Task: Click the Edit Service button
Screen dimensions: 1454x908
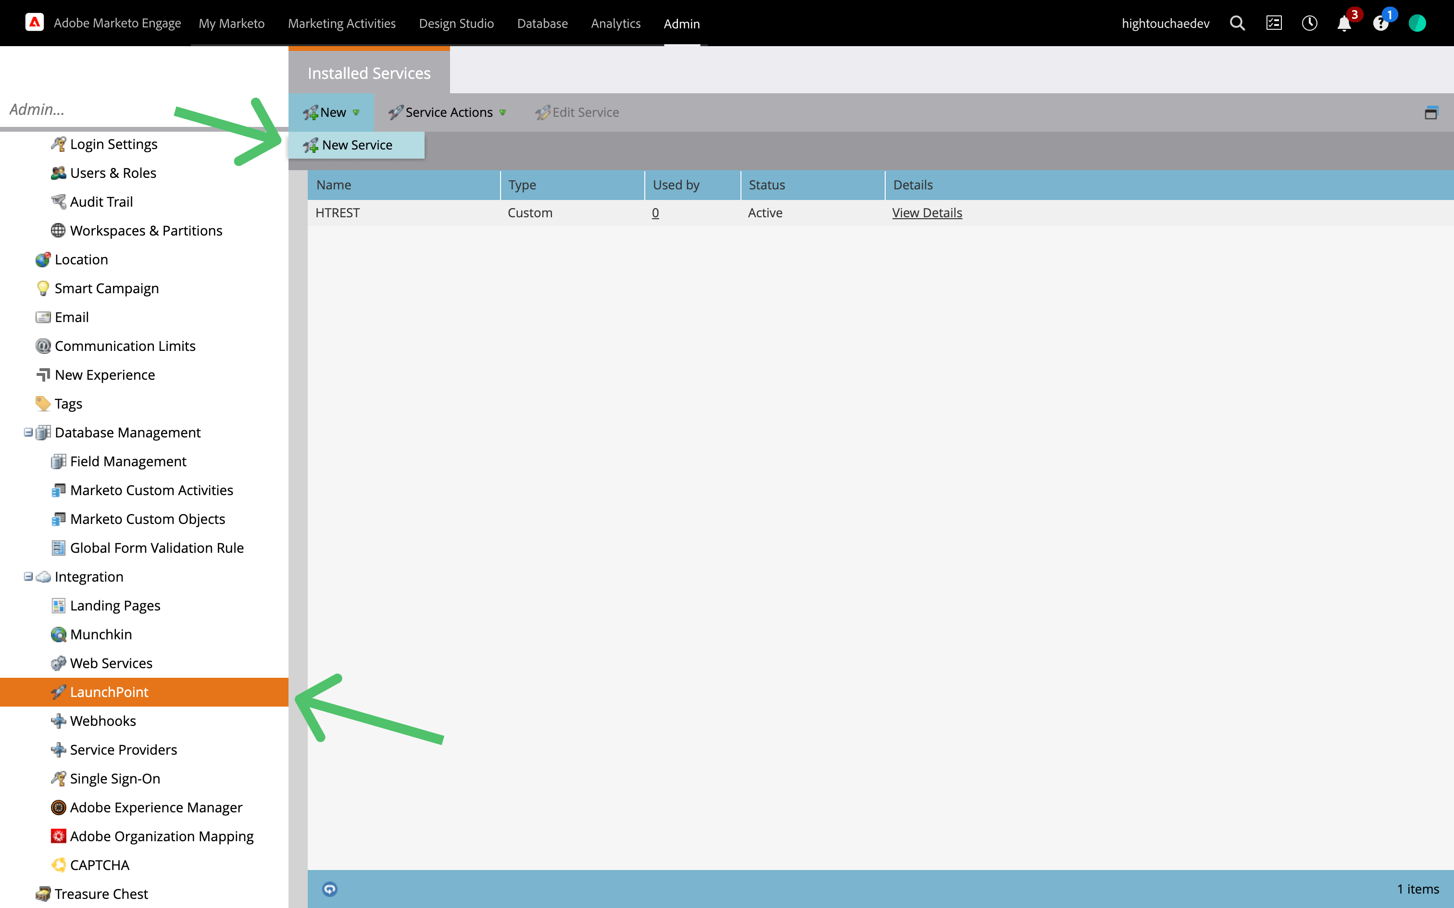Action: click(577, 112)
